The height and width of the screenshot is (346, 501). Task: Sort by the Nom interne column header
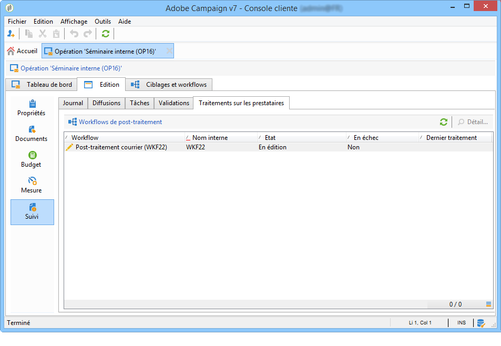[x=221, y=138]
